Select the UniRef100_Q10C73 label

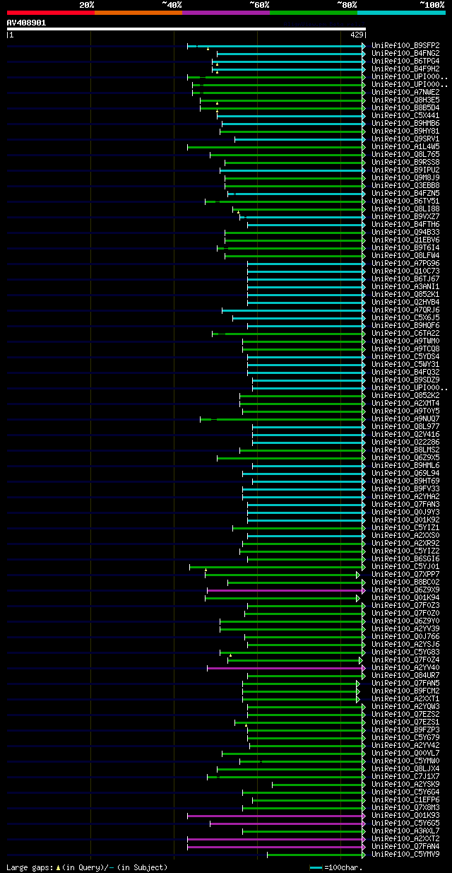pos(405,271)
